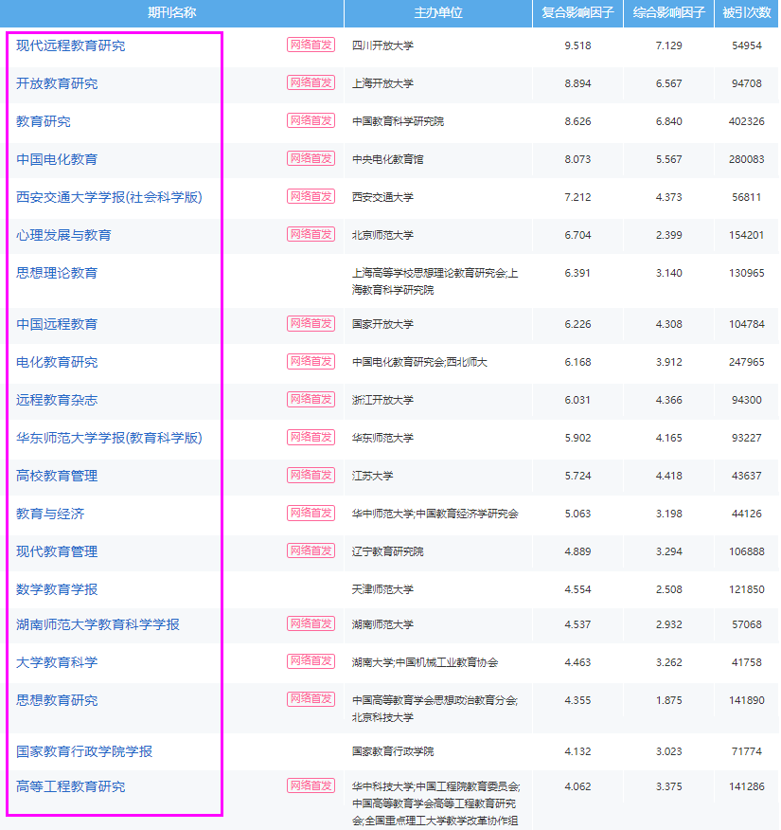The height and width of the screenshot is (830, 781).
Task: Open journal link 高等工程教育研究
Action: tap(70, 786)
